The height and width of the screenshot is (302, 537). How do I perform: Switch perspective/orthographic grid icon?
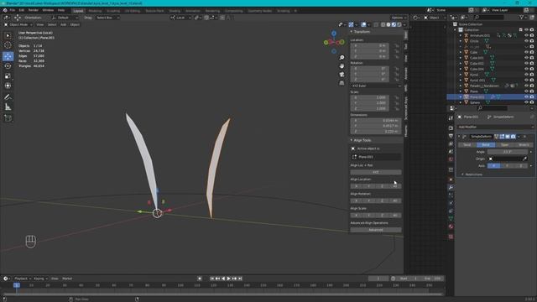341,83
